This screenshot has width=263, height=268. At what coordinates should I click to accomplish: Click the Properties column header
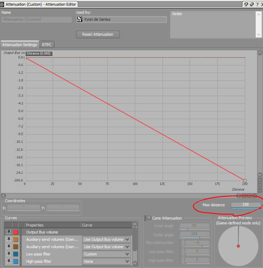pos(53,225)
